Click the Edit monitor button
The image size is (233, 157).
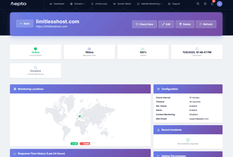166,24
